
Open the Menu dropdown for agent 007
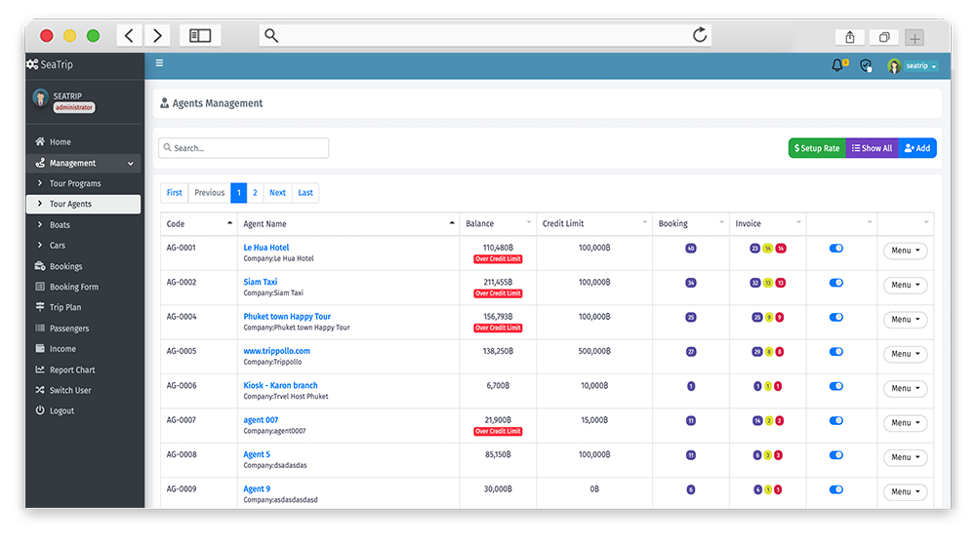click(x=905, y=423)
